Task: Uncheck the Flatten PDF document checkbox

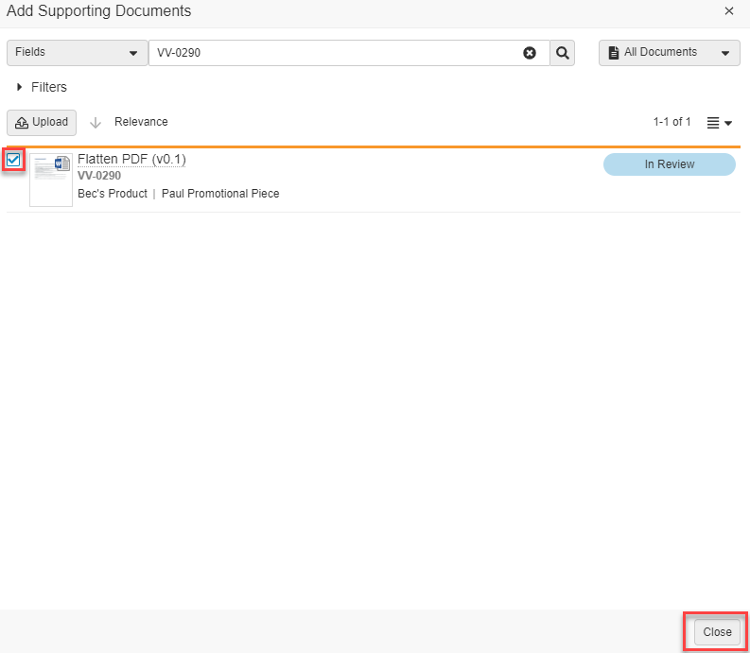Action: click(14, 160)
